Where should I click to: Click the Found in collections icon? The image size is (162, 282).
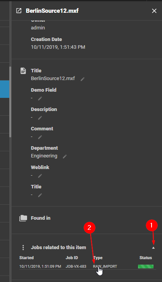click(23, 218)
